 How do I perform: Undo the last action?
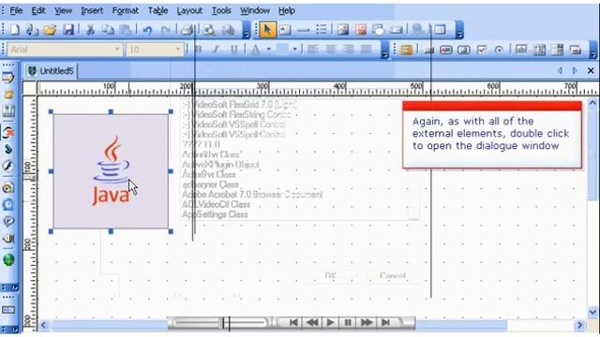click(147, 29)
